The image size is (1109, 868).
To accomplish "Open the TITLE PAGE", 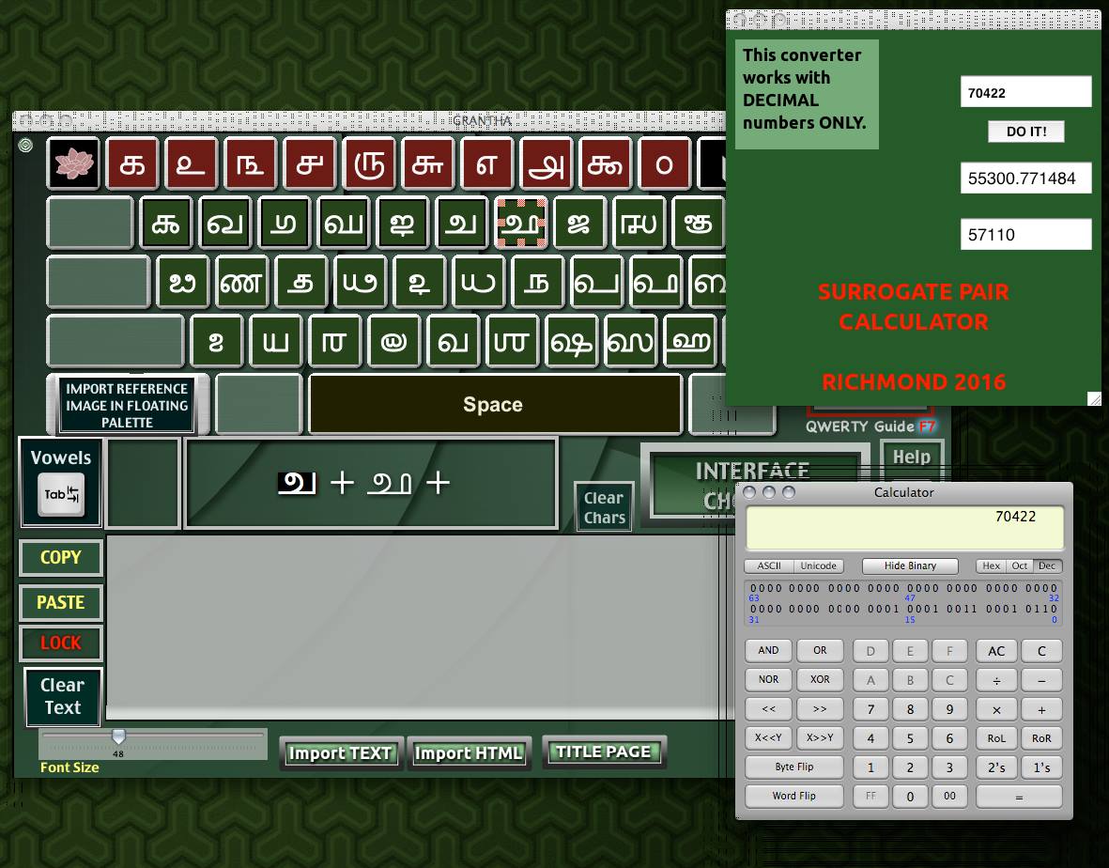I will point(603,752).
